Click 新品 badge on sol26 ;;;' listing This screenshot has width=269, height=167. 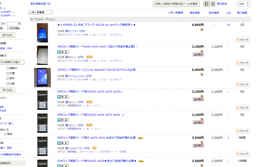pyautogui.click(x=63, y=120)
